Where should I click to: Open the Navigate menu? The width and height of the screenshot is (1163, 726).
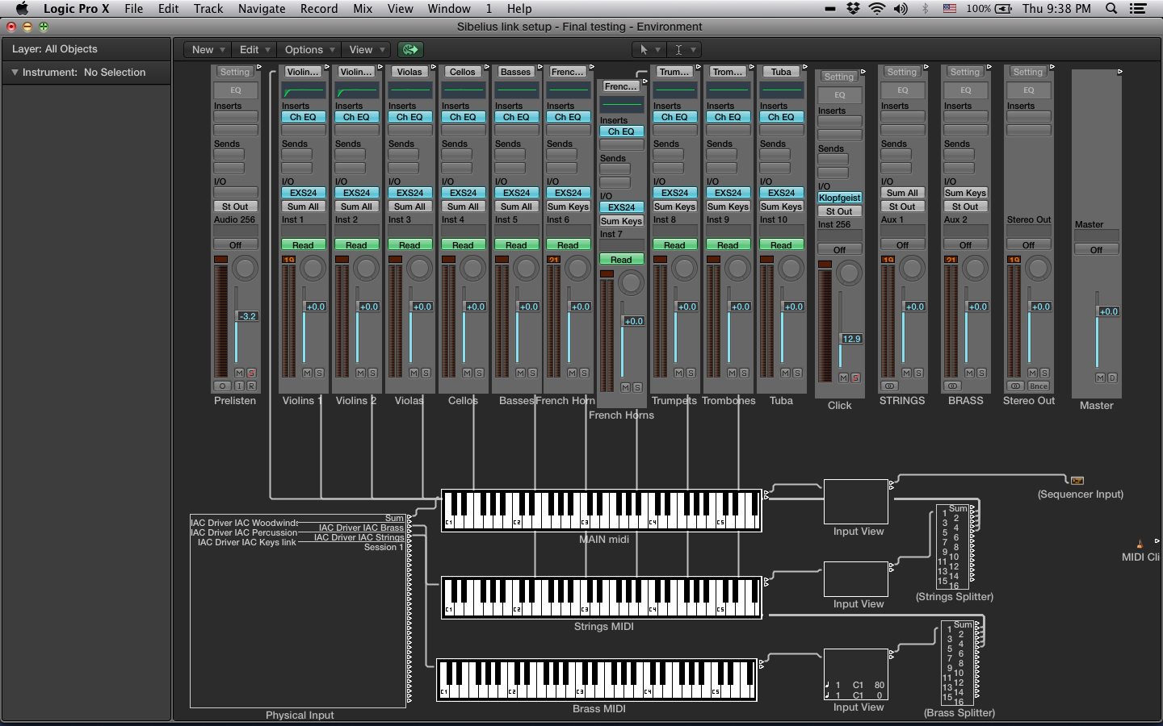pyautogui.click(x=262, y=9)
